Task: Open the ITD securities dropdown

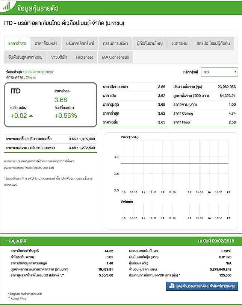Action: [x=219, y=72]
